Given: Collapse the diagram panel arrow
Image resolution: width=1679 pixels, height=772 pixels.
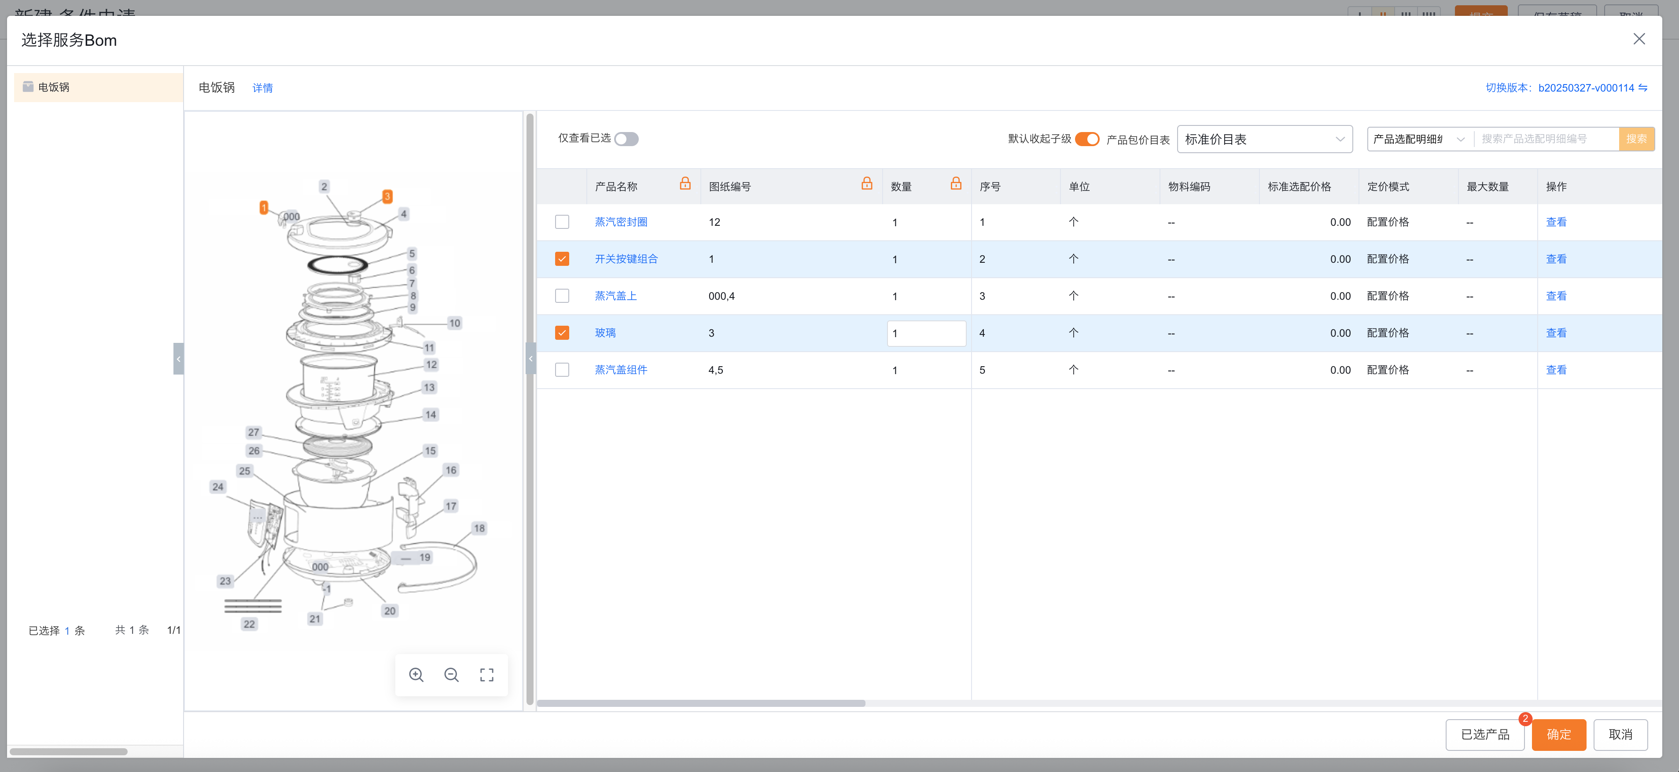Looking at the screenshot, I should pyautogui.click(x=530, y=358).
